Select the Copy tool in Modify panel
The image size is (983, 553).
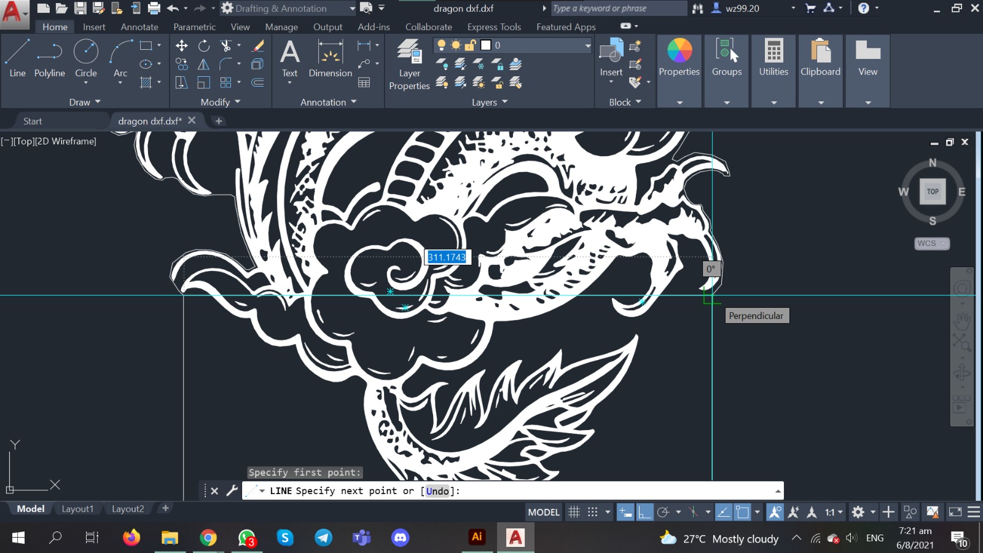[182, 64]
